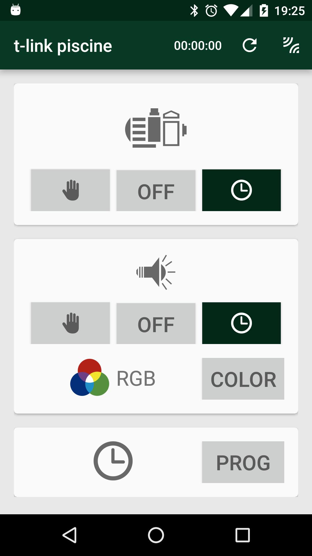
Task: Switch the pool light OFF
Action: point(156,323)
